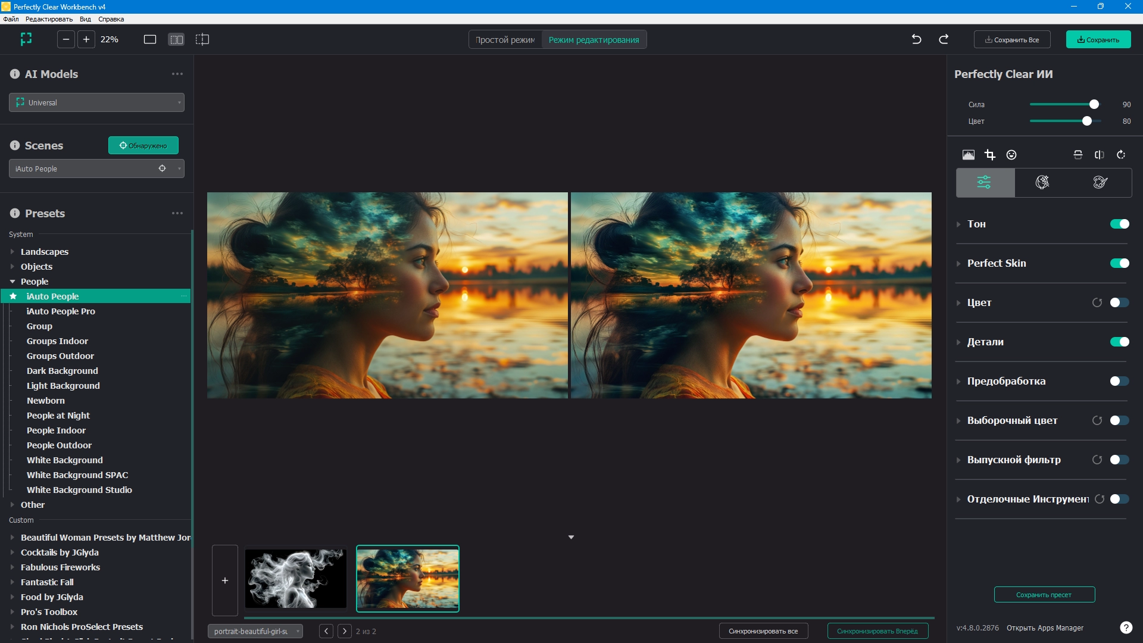
Task: Open the histogram image icon
Action: [x=969, y=155]
